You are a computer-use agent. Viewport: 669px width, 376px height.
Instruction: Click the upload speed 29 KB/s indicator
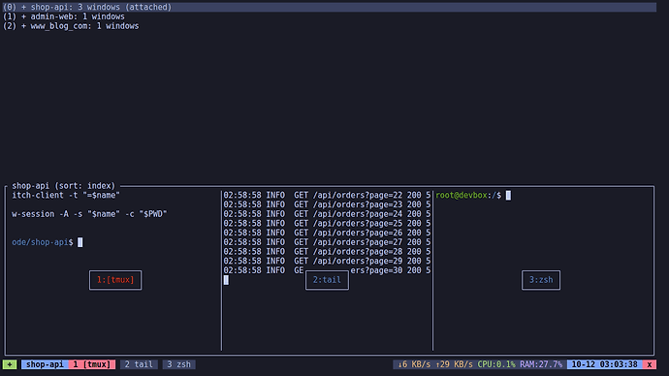pyautogui.click(x=454, y=364)
